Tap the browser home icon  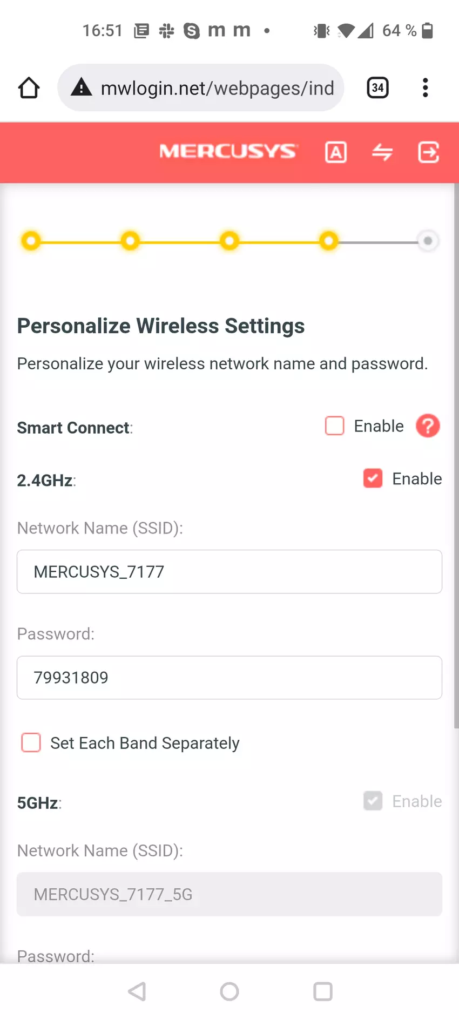(x=29, y=87)
